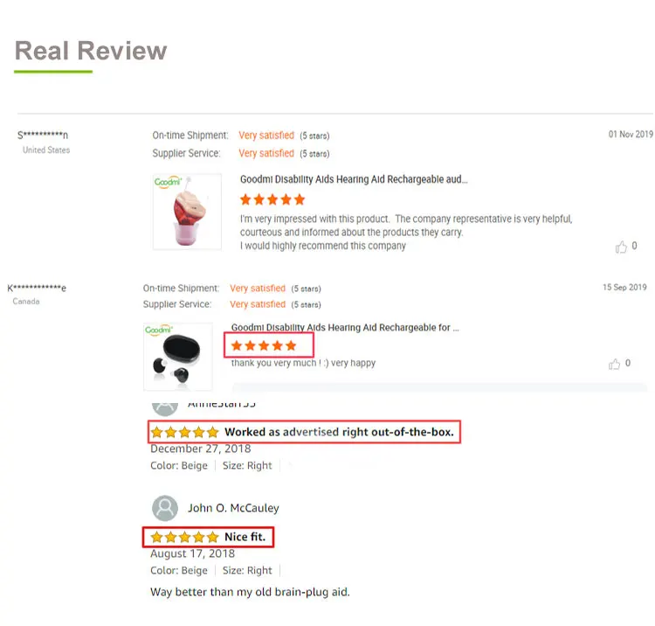Click the thumbs-up on Canada review
The height and width of the screenshot is (626, 655).
[614, 364]
